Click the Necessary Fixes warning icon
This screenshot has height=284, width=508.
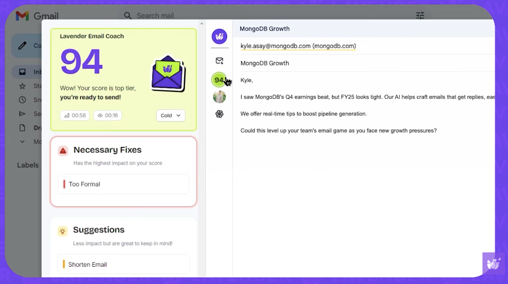click(x=63, y=150)
